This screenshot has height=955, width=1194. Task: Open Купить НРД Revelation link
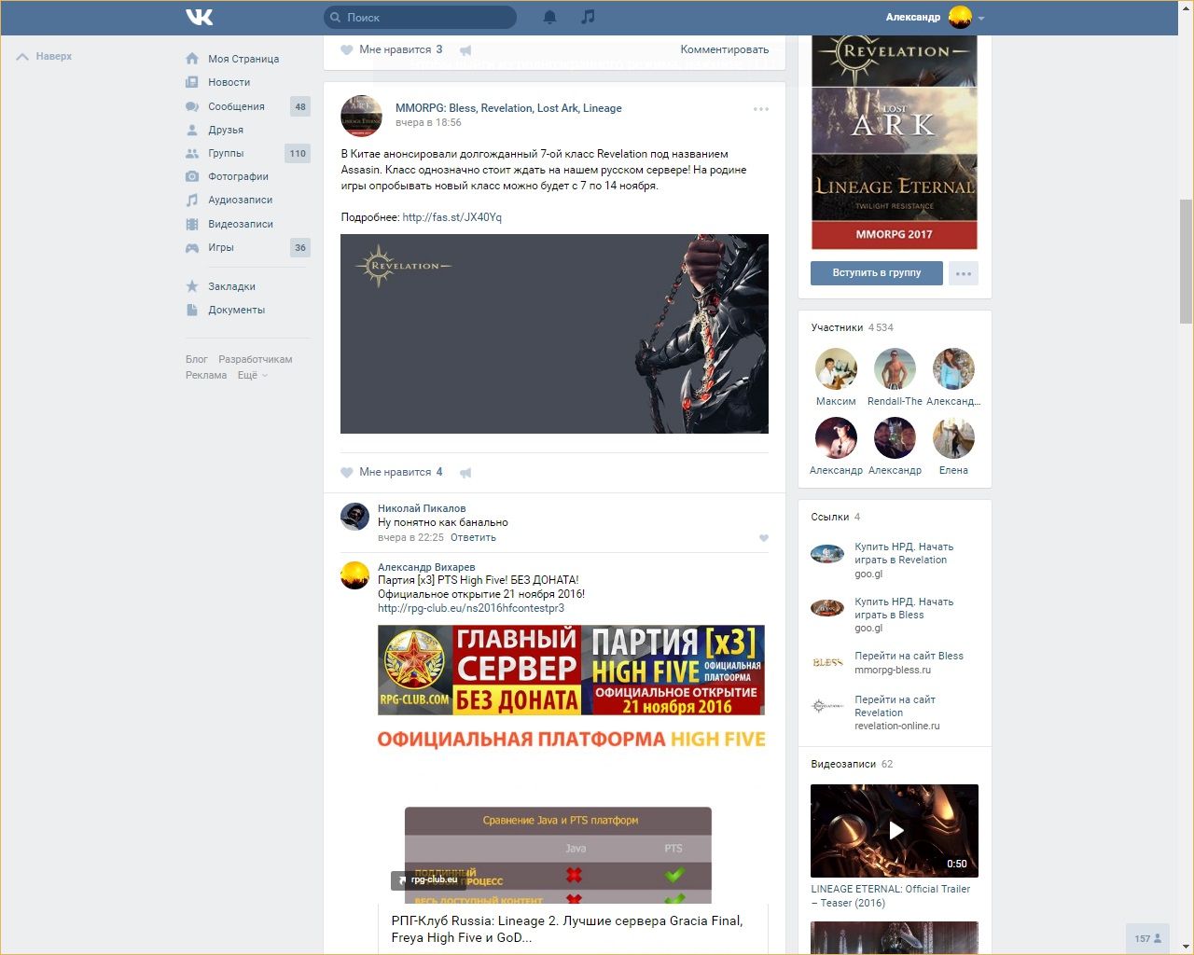pyautogui.click(x=904, y=553)
